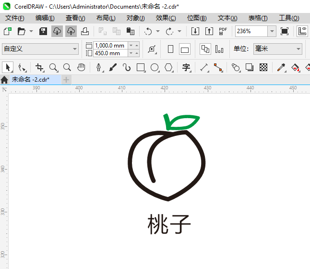Click the cloud download icon
The width and height of the screenshot is (310, 269).
57,31
